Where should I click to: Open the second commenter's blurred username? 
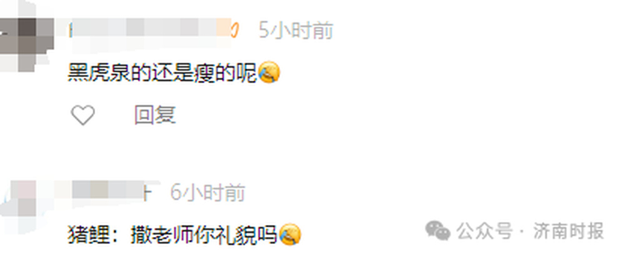pos(111,190)
